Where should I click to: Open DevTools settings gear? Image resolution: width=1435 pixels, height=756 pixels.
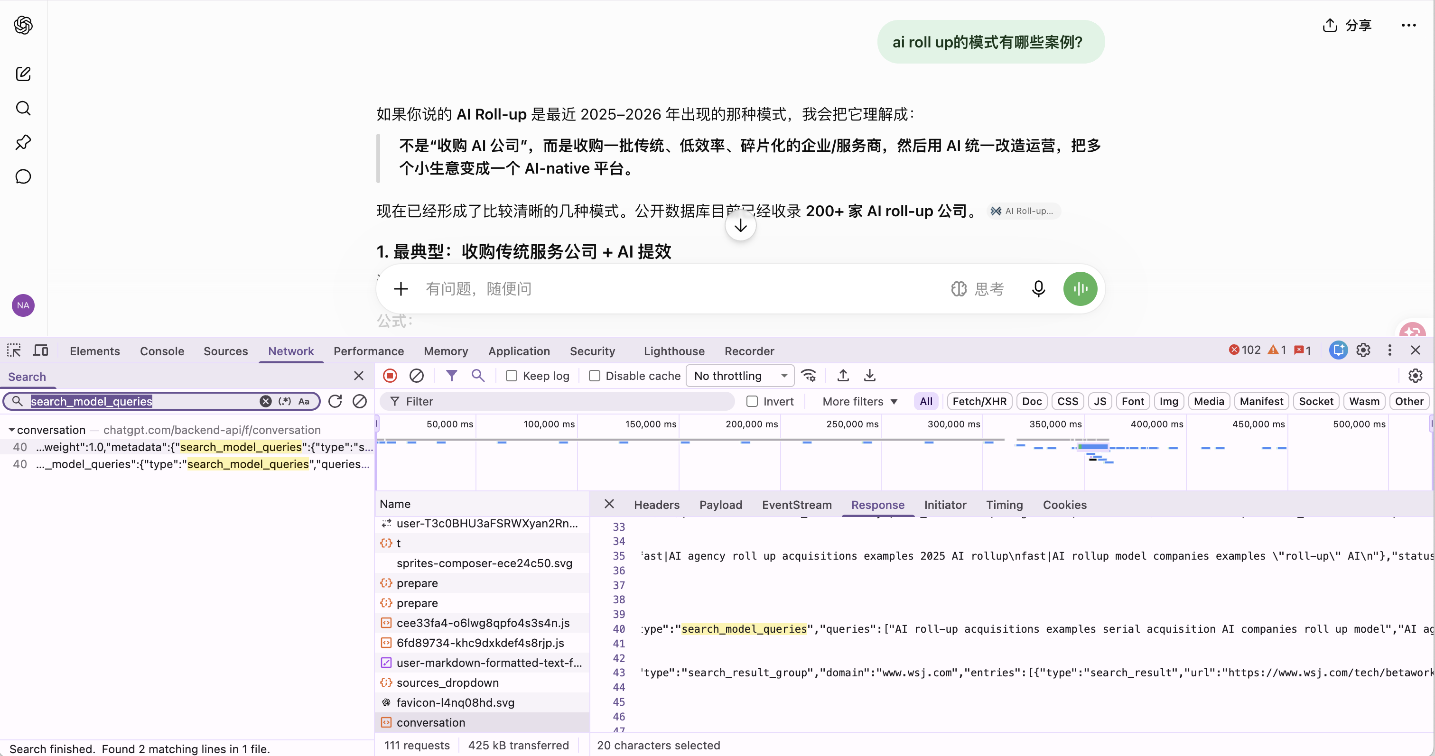click(x=1363, y=350)
